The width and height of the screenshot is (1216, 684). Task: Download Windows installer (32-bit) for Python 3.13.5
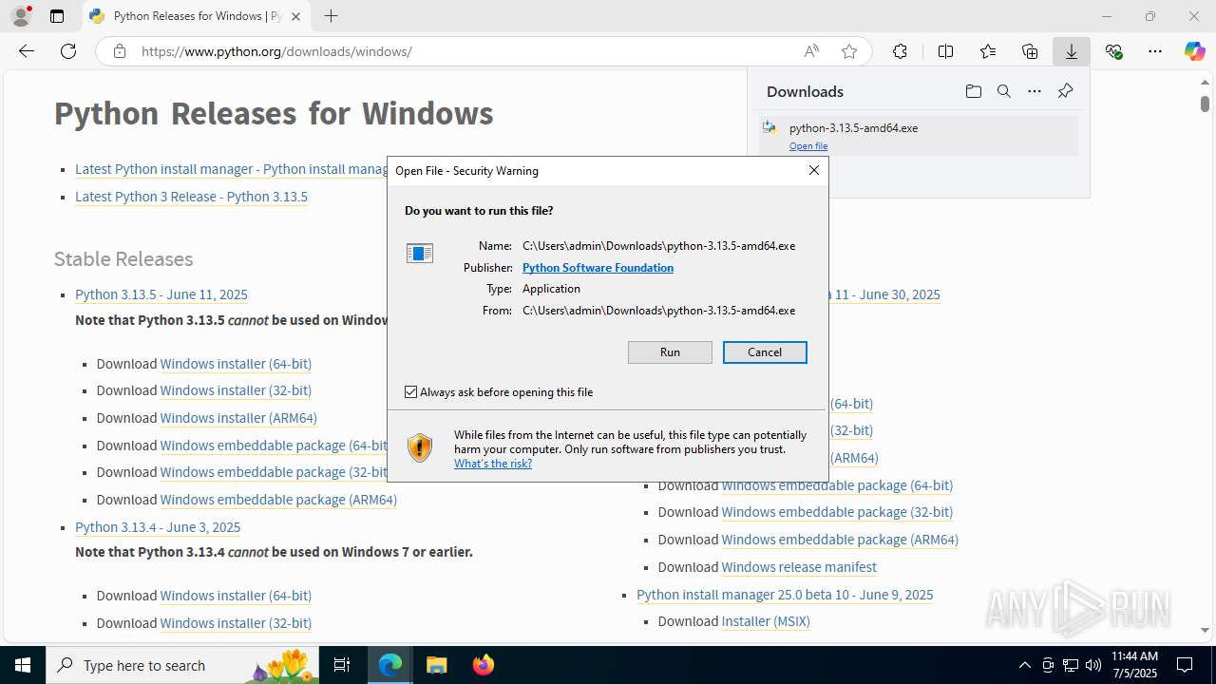click(x=236, y=390)
